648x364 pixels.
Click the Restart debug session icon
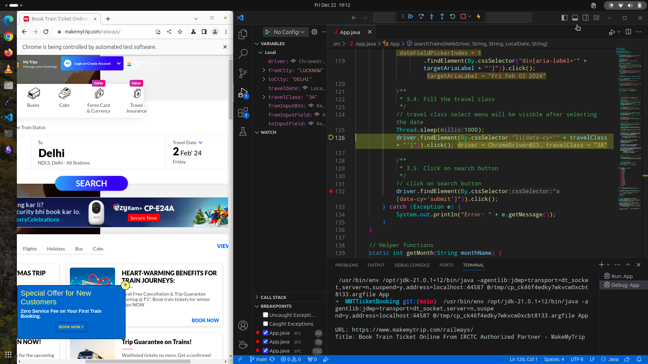tap(453, 17)
